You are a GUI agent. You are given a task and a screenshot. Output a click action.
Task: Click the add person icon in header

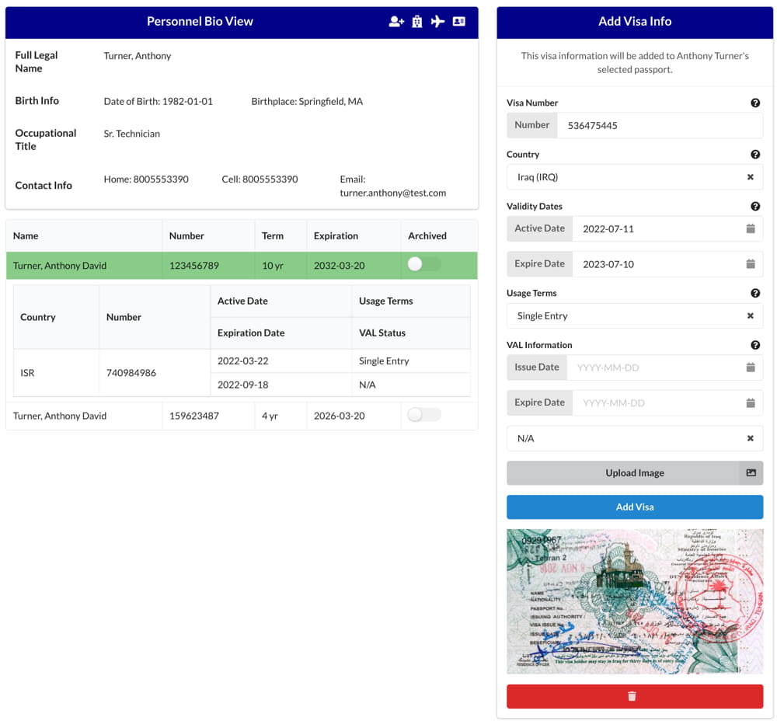point(396,22)
